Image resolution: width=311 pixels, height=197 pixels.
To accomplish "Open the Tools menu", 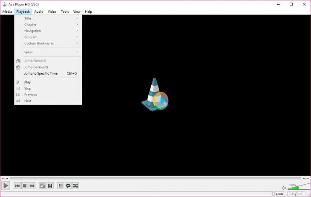I will click(x=65, y=12).
